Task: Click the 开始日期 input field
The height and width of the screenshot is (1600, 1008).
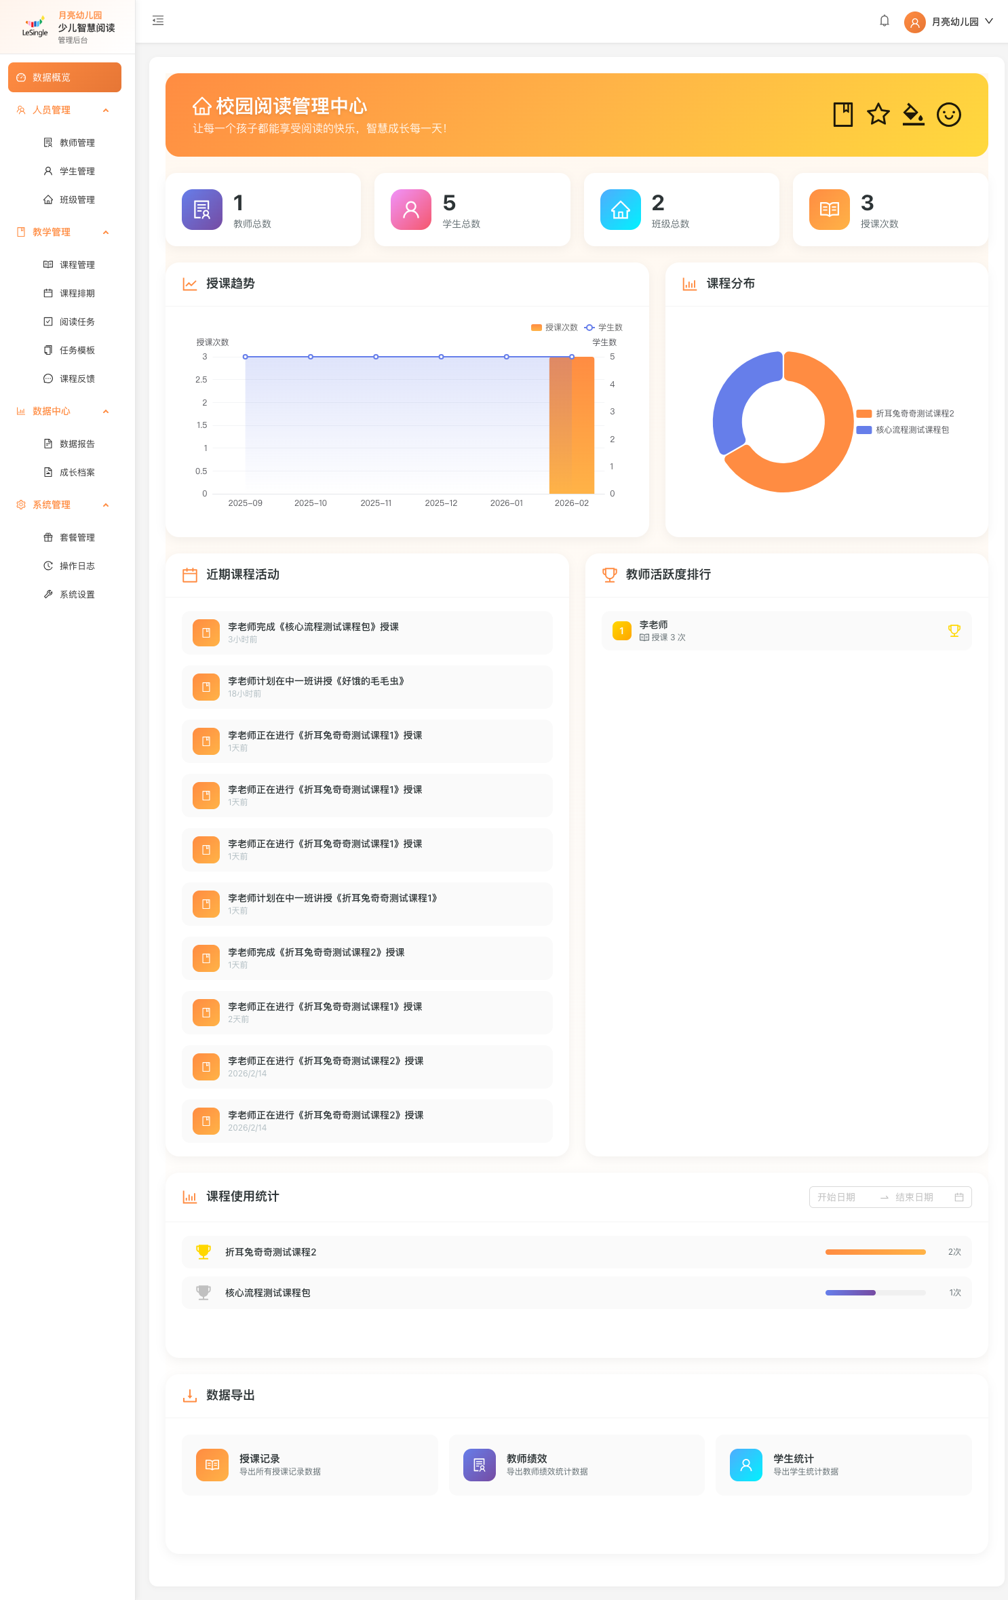Action: (841, 1197)
